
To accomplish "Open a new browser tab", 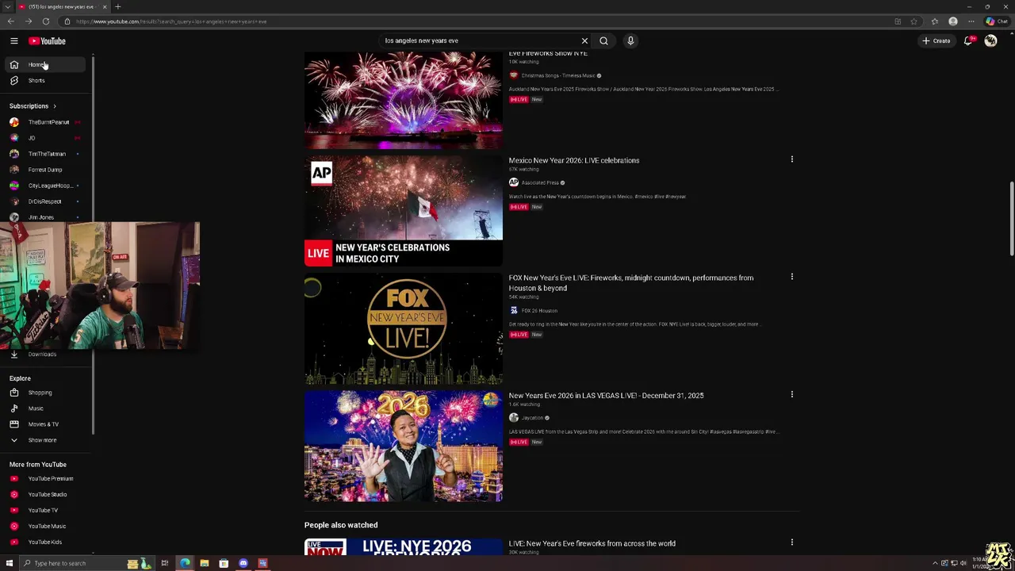I will coord(118,6).
